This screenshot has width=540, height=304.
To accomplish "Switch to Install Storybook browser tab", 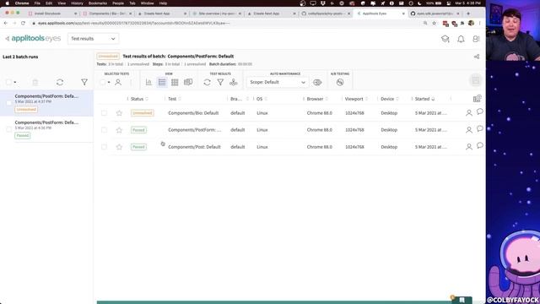I will [51, 14].
